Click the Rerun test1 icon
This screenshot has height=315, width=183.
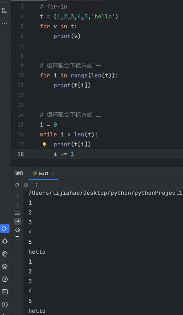point(18,185)
